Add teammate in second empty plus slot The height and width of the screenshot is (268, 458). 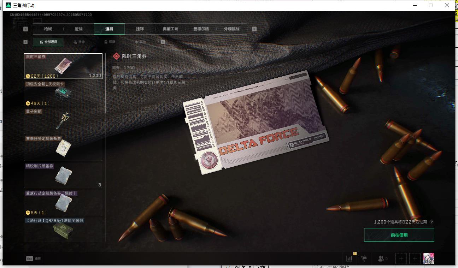click(415, 259)
